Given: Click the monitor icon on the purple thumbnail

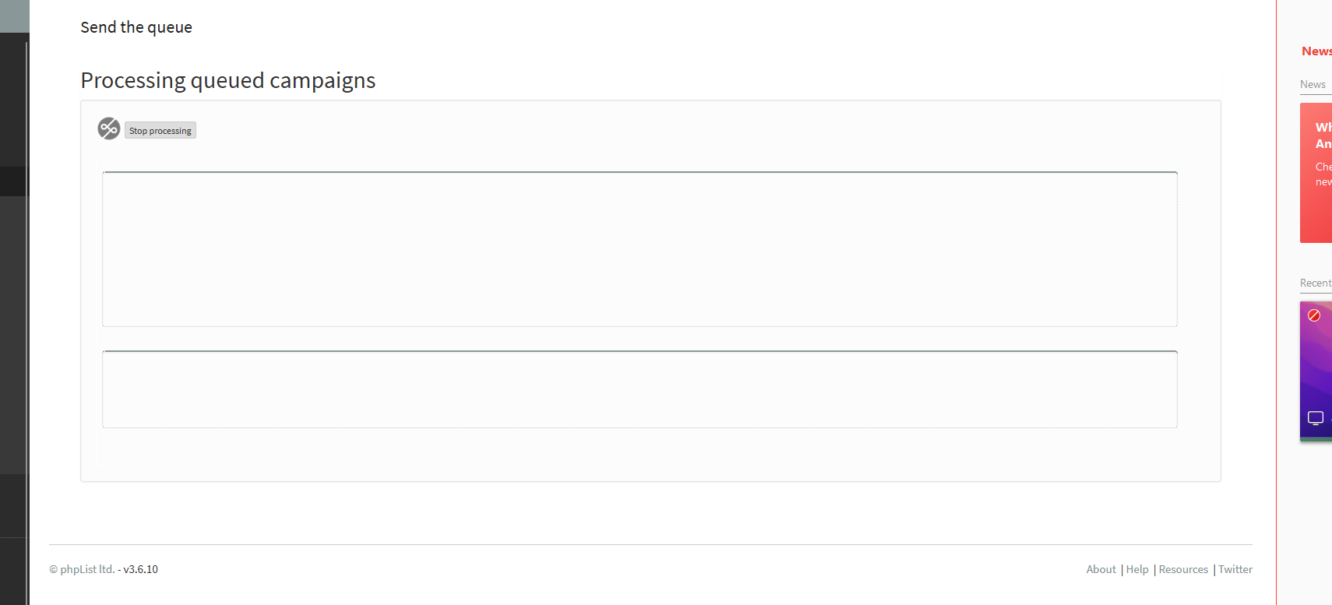Looking at the screenshot, I should [1316, 418].
